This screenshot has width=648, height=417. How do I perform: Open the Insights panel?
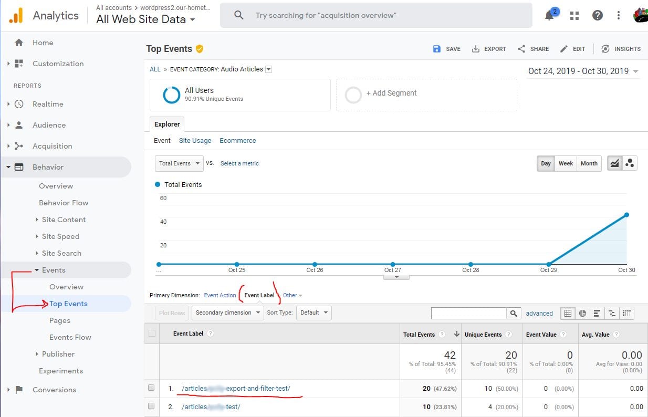pos(621,49)
